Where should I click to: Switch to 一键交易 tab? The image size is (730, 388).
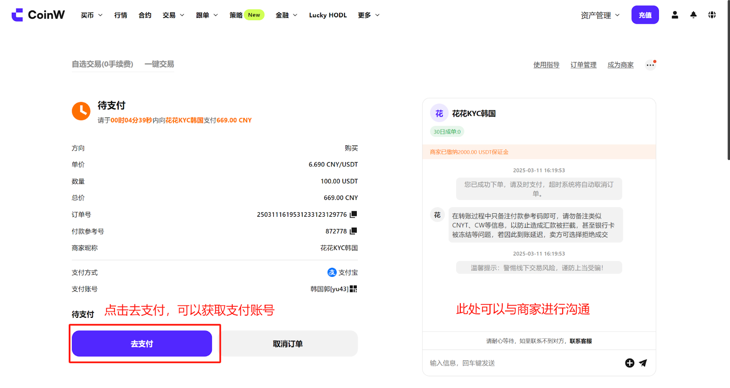coord(159,64)
